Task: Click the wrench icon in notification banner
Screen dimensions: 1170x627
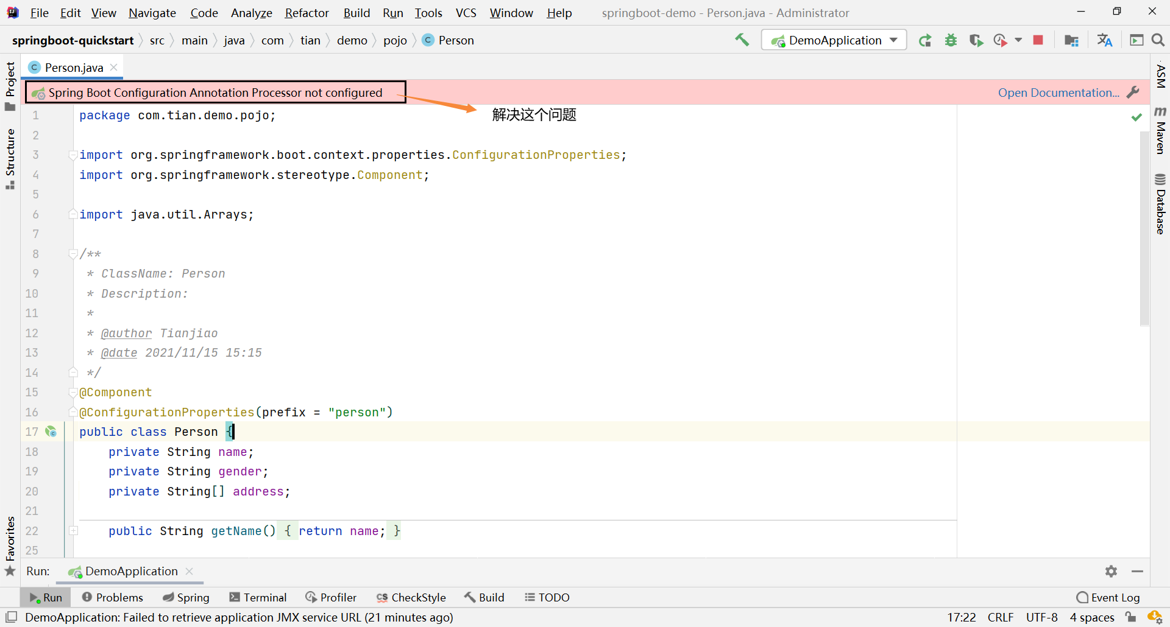Action: click(1133, 93)
